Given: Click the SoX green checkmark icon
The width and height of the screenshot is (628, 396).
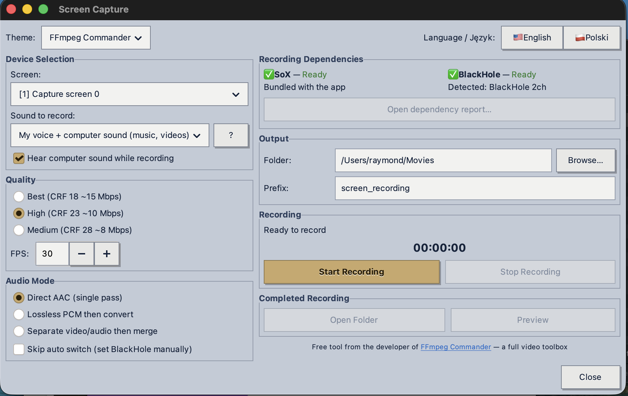Looking at the screenshot, I should pyautogui.click(x=269, y=74).
